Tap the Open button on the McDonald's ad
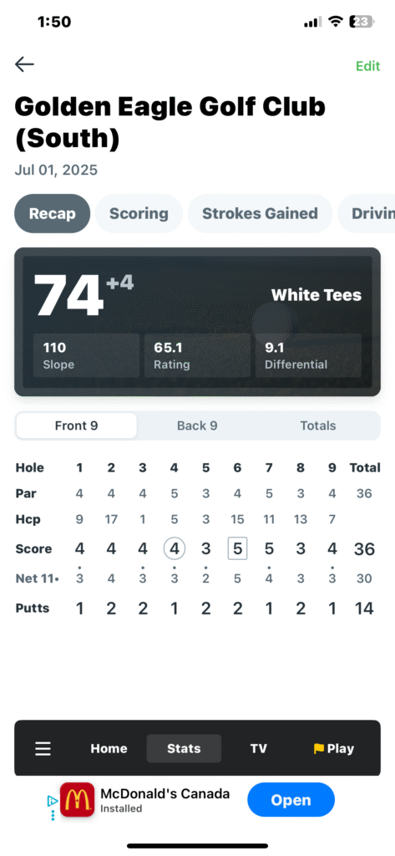Screen dimensions: 395x856 click(x=291, y=800)
